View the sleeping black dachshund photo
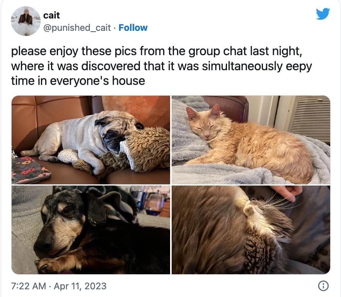 (91, 230)
